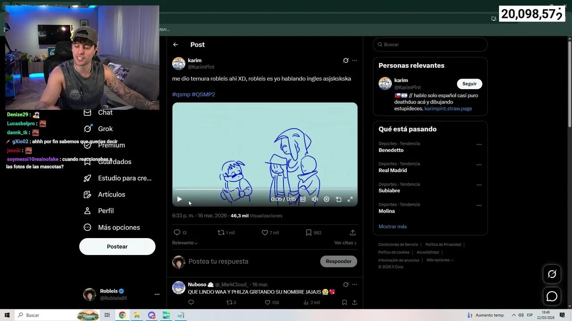Open the #QSMP2 hashtag
572x321 pixels.
[203, 95]
